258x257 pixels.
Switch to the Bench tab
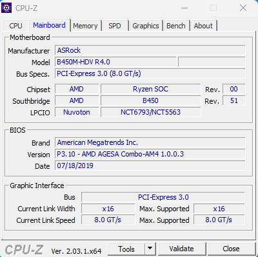[176, 26]
